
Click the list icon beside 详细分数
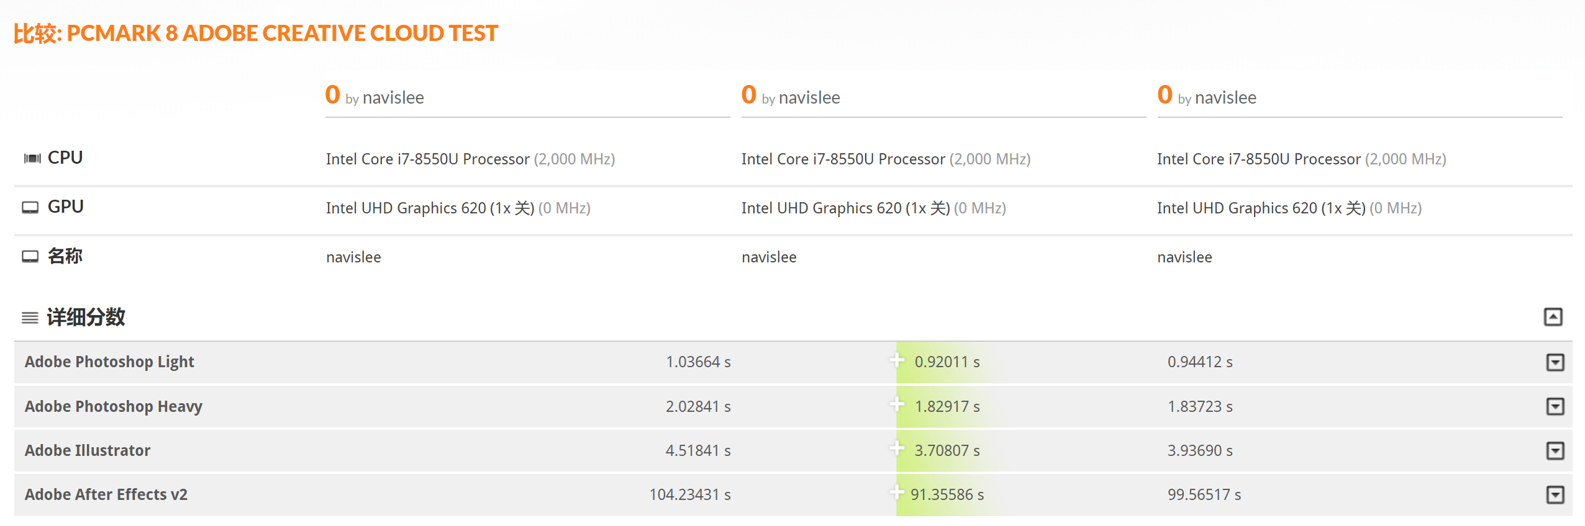tap(30, 318)
